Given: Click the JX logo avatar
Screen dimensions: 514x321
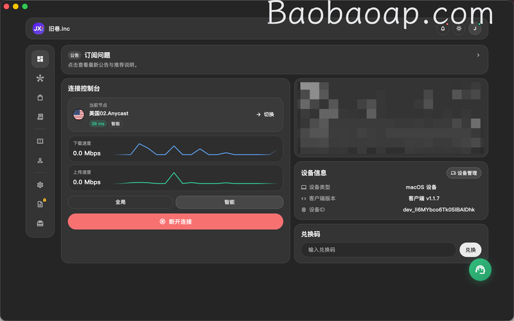Looking at the screenshot, I should tap(39, 28).
